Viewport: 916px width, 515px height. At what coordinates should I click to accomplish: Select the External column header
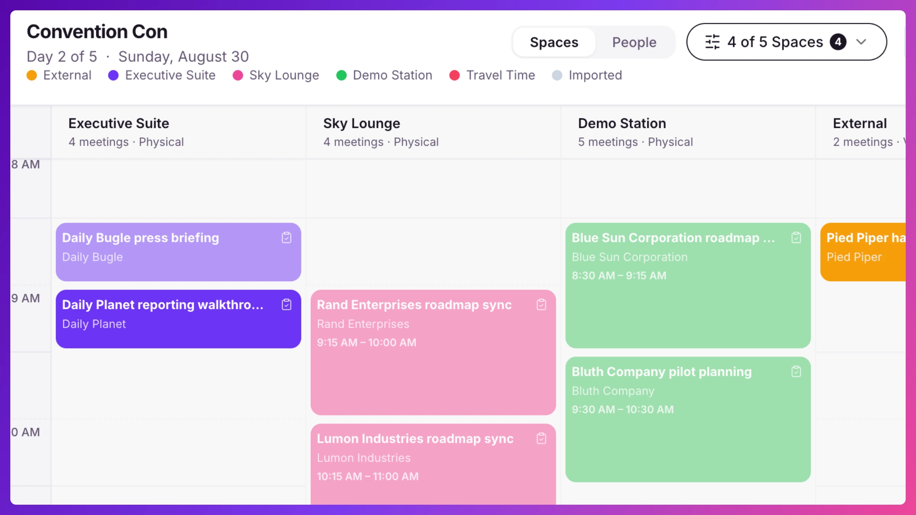point(861,132)
